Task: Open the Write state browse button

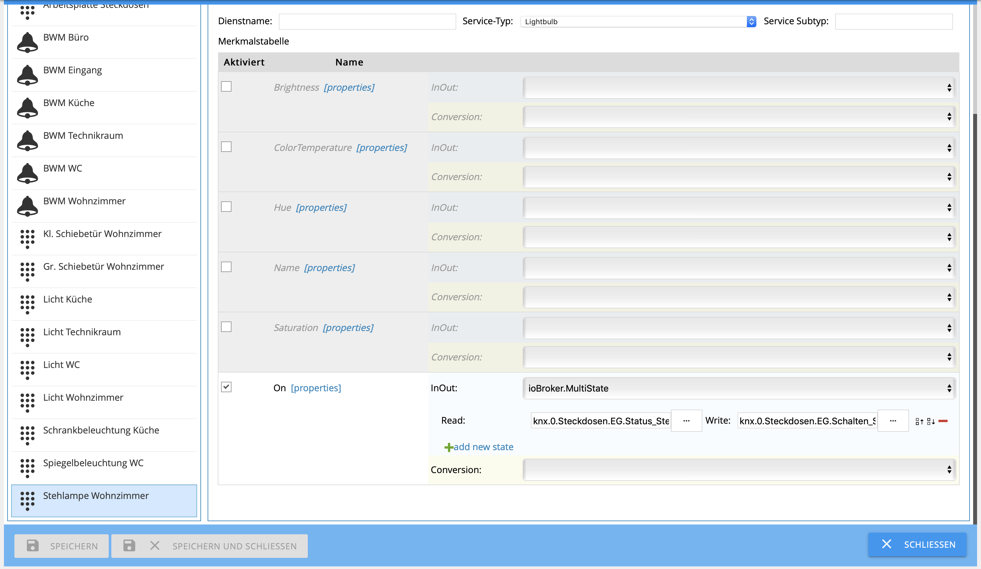Action: (893, 421)
